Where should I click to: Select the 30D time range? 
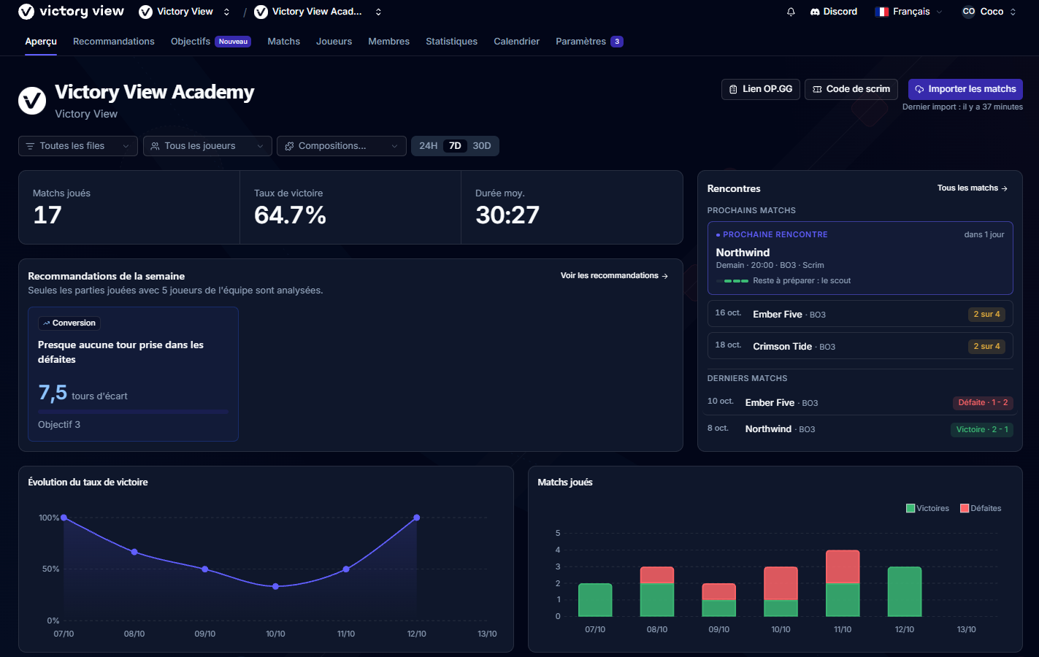482,146
